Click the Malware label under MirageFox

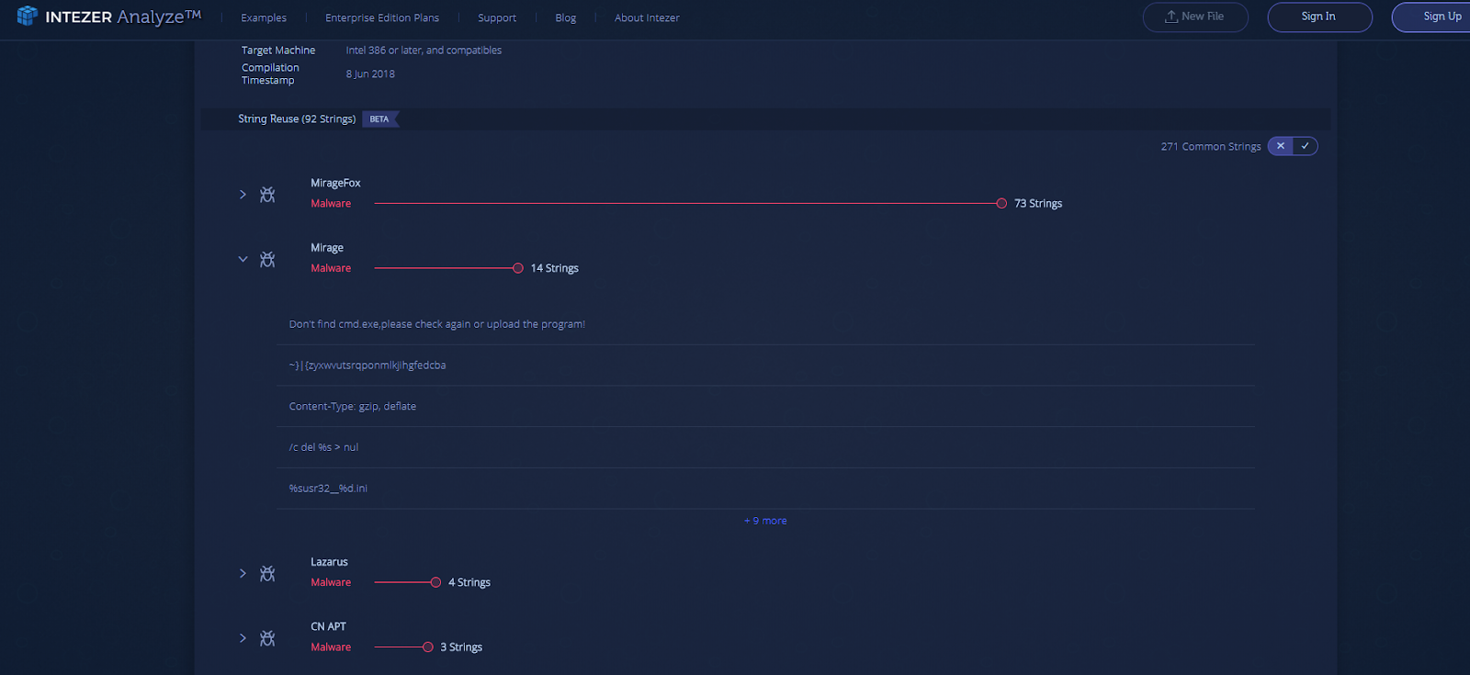331,204
